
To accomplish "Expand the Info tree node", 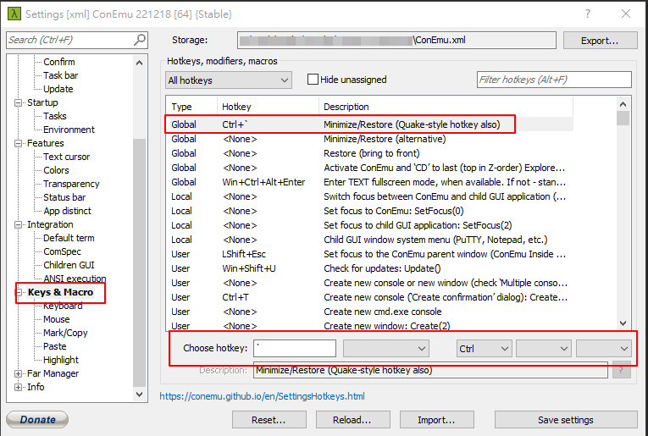I will (x=18, y=387).
